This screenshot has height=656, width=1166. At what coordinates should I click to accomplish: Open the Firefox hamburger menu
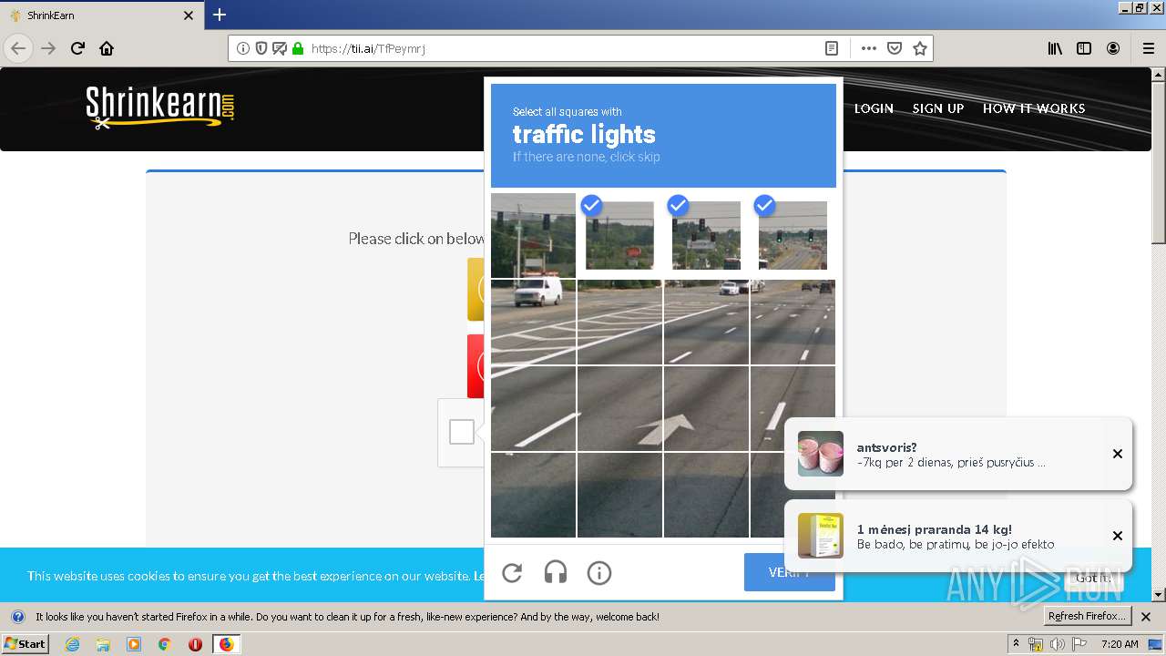click(1148, 48)
